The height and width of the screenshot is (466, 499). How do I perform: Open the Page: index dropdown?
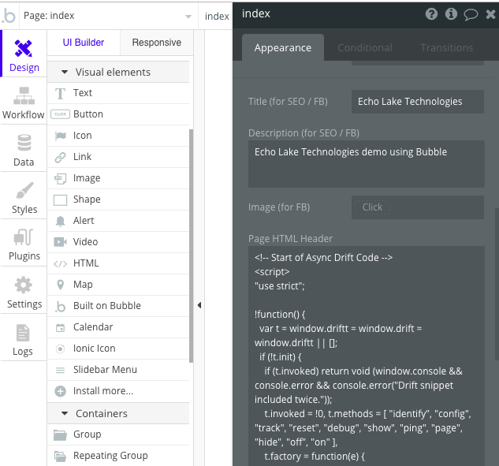click(x=118, y=16)
